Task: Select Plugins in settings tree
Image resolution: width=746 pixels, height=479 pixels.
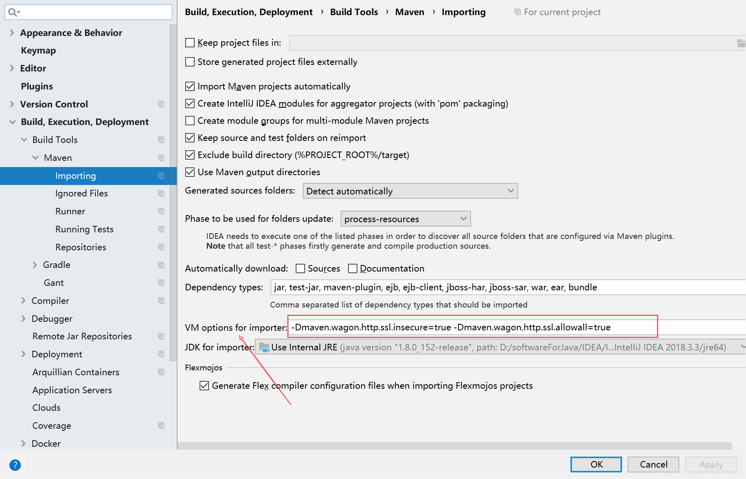Action: [37, 86]
